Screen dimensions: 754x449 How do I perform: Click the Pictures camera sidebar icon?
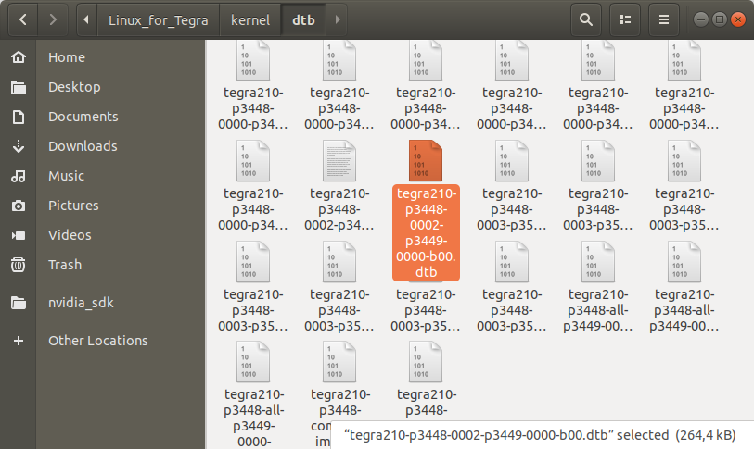18,206
